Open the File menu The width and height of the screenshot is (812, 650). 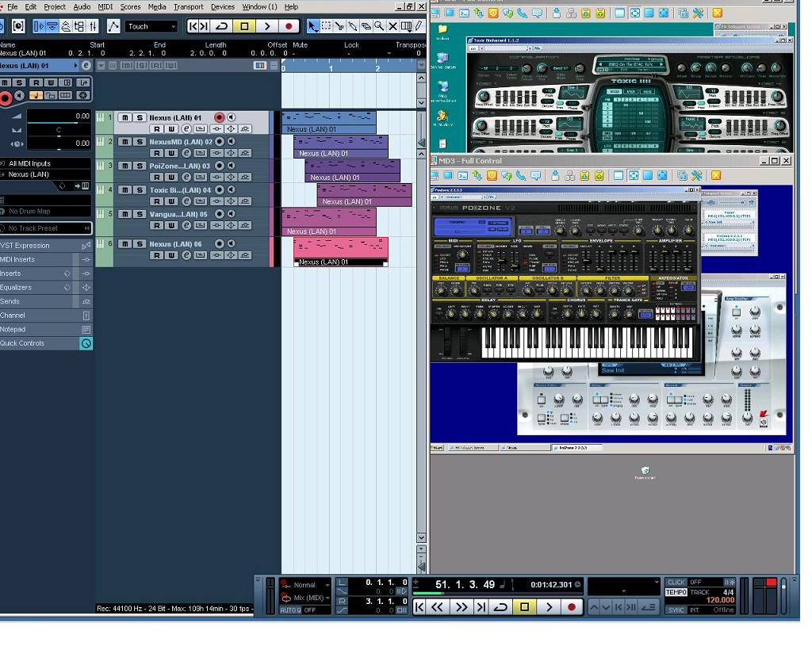[12, 6]
